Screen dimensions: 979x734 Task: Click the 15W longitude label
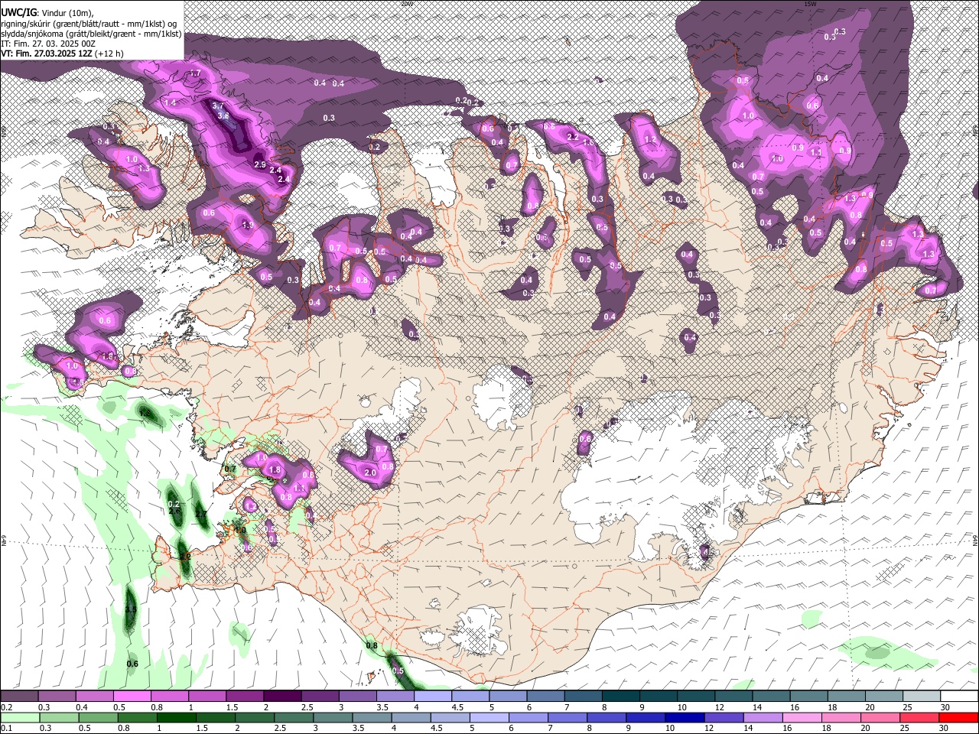pos(810,4)
